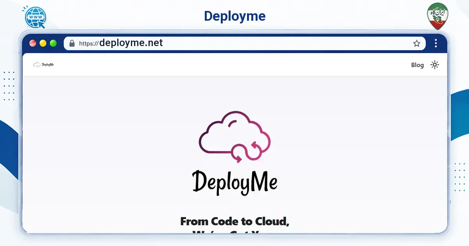Click the "Deployme" title above the browser
This screenshot has height=246, width=469.
(234, 16)
